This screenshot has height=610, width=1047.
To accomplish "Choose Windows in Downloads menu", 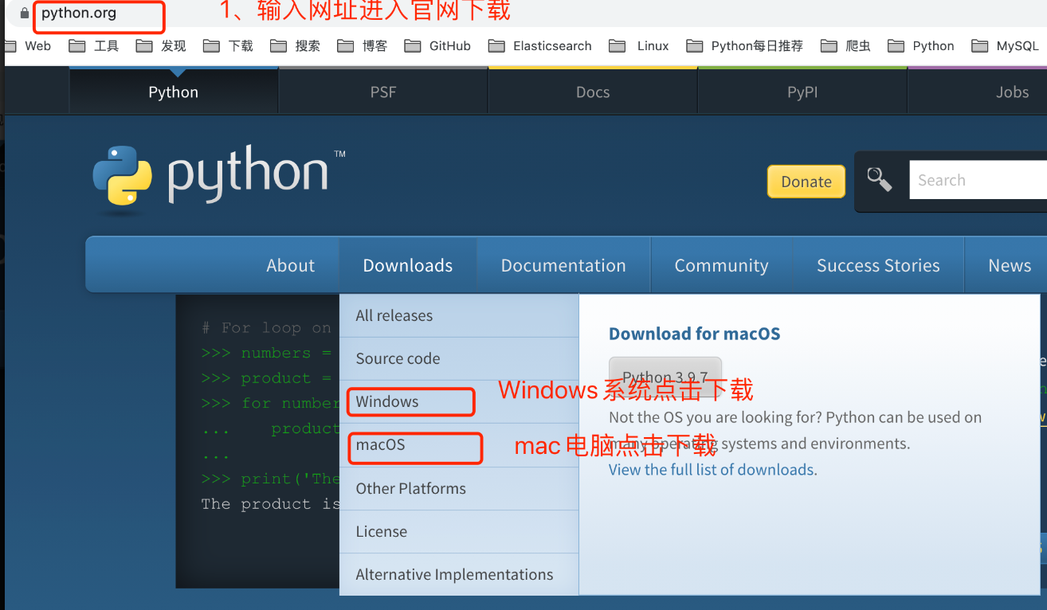I will click(x=459, y=401).
